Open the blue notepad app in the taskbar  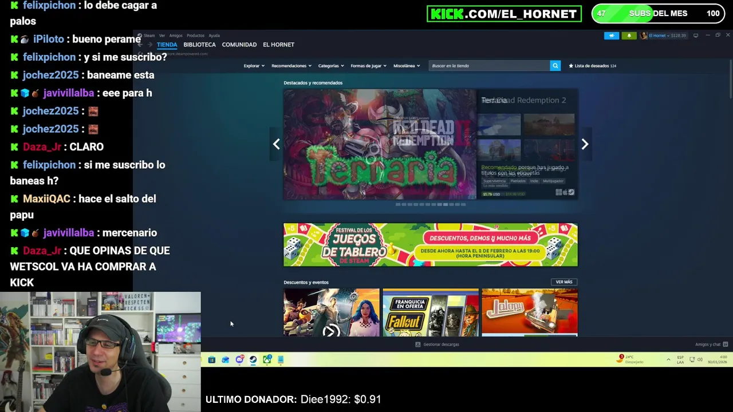point(281,359)
